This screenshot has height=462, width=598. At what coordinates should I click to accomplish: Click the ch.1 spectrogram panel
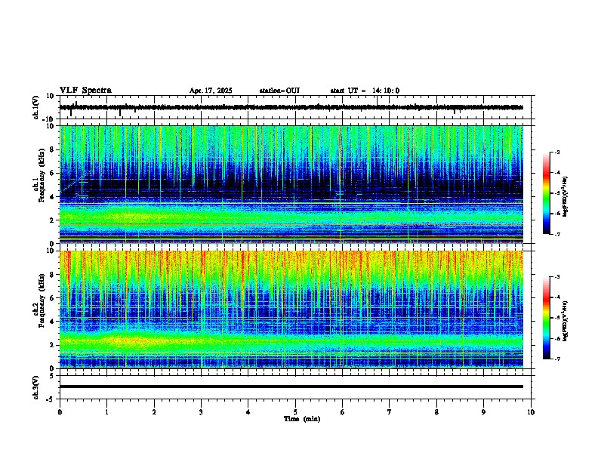point(291,184)
